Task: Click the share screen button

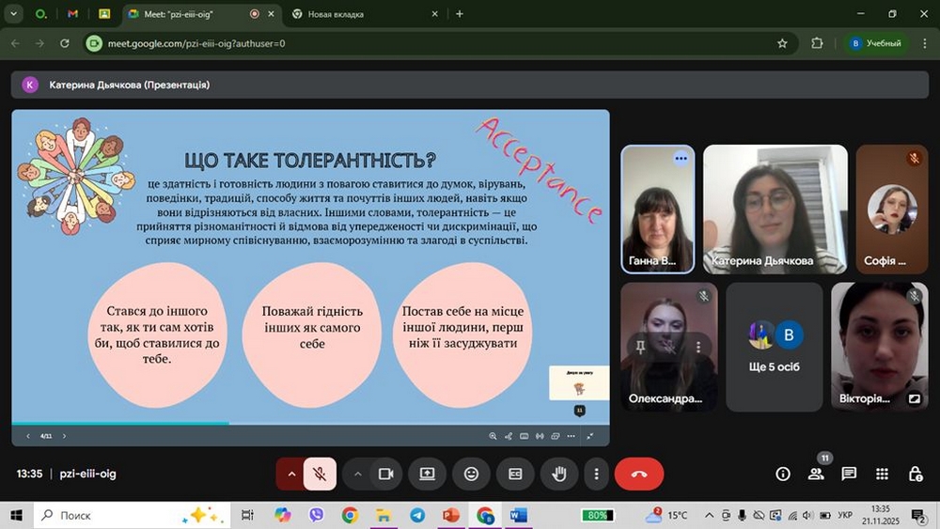Action: pyautogui.click(x=427, y=475)
